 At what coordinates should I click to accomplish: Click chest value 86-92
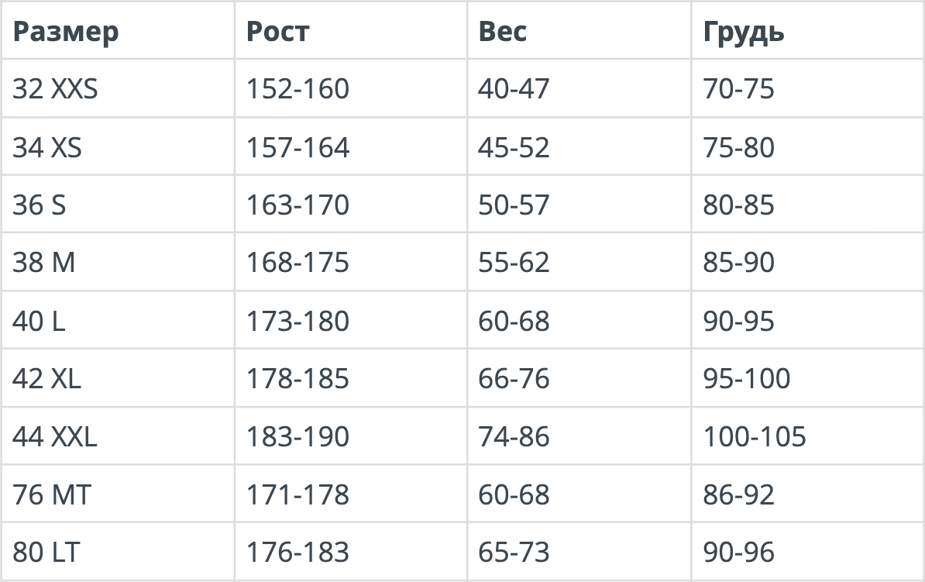click(x=738, y=494)
